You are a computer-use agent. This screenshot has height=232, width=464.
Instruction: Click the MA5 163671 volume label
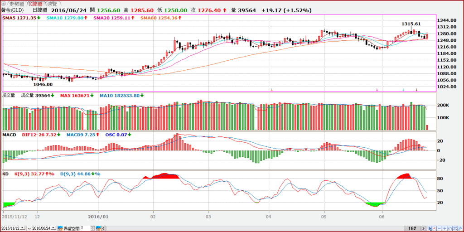coord(75,96)
